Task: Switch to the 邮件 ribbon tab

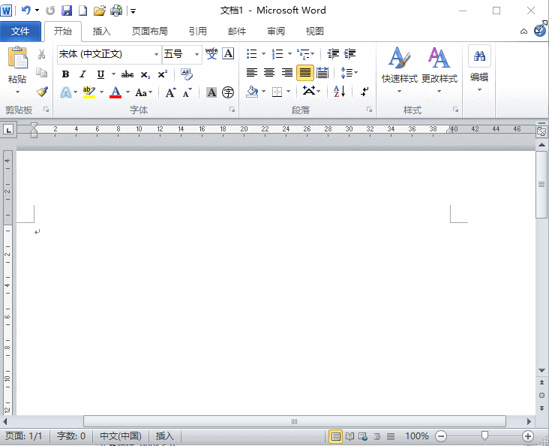Action: [237, 32]
